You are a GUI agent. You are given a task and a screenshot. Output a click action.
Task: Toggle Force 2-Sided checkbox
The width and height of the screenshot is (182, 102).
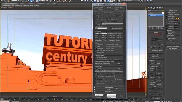[x=106, y=49]
